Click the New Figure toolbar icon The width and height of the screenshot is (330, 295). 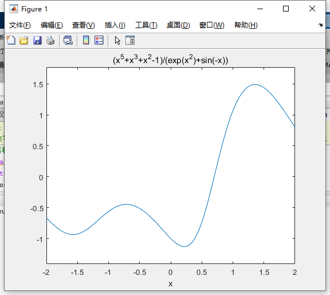point(11,40)
